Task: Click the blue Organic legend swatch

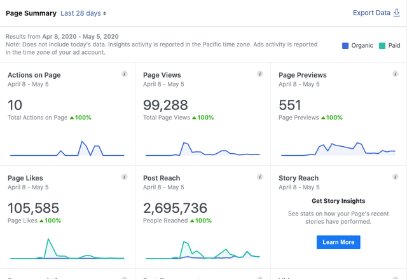Action: 345,46
